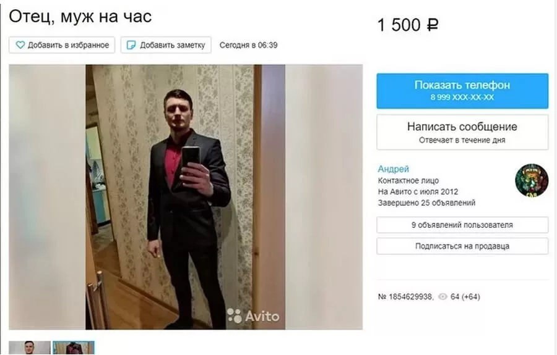557x355 pixels.
Task: Click the Avito watermark logo on photo
Action: (x=253, y=315)
